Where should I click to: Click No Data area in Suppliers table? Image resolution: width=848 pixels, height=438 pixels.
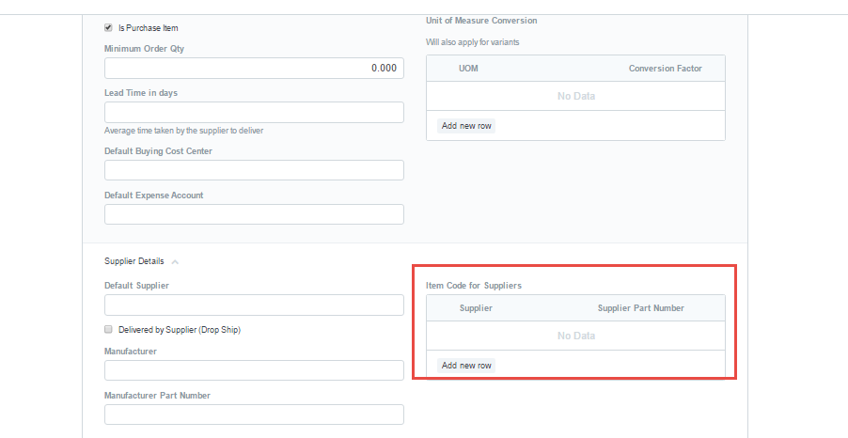click(x=576, y=336)
